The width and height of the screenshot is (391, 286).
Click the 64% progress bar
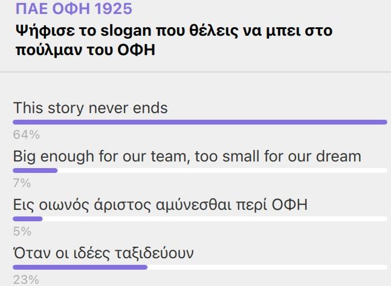pyautogui.click(x=200, y=122)
